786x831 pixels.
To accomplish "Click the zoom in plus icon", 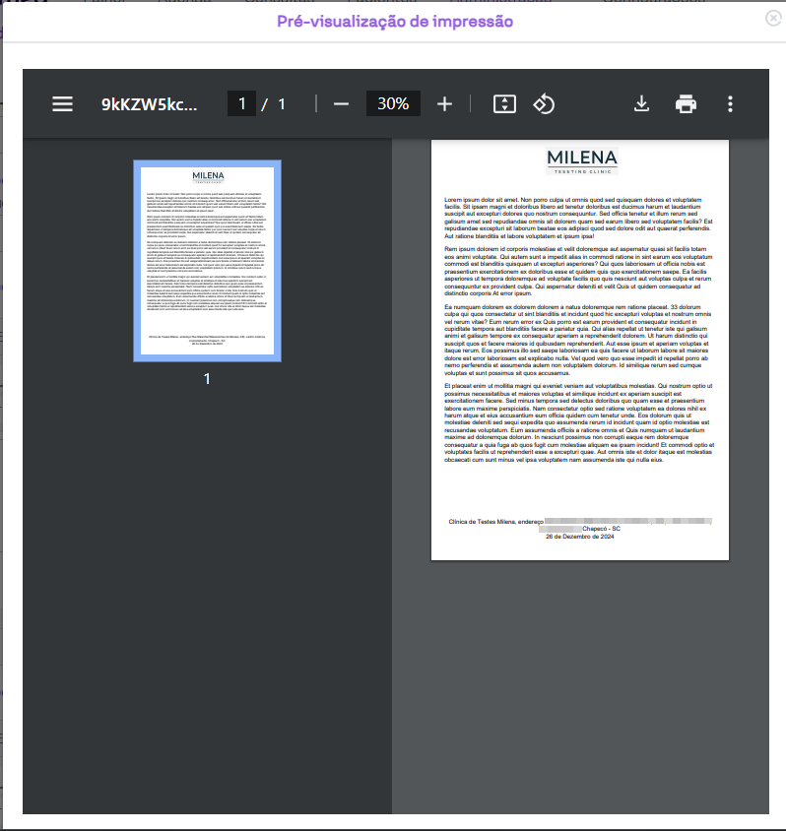I will pyautogui.click(x=444, y=104).
